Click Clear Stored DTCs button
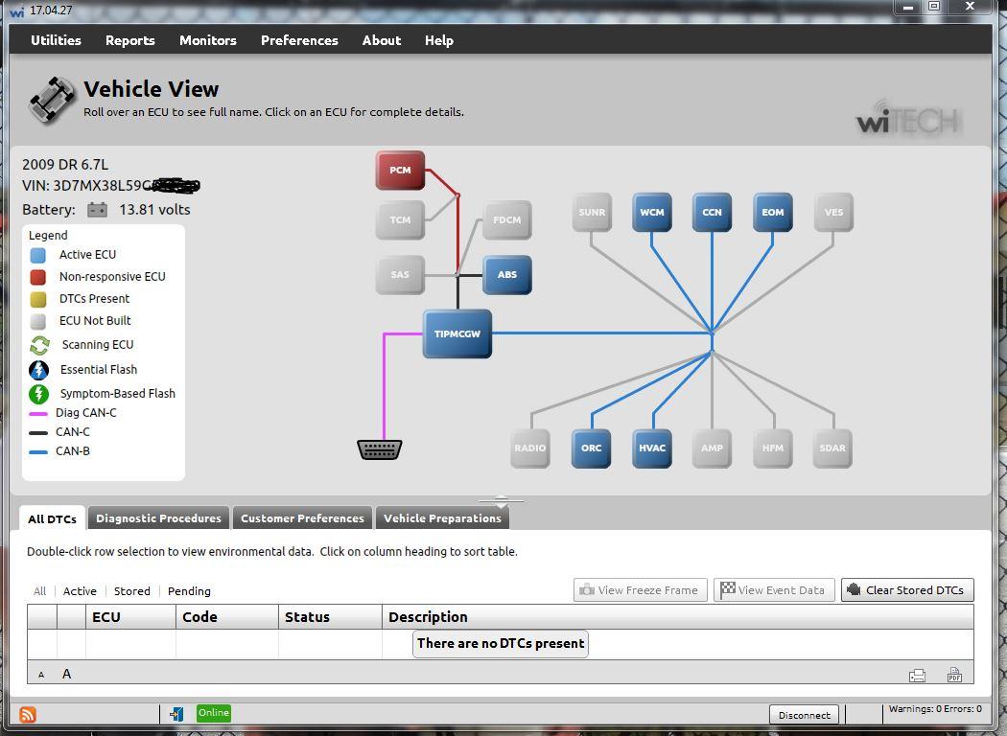 [907, 589]
